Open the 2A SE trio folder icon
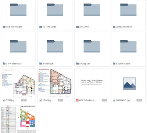 [x=92, y=10]
